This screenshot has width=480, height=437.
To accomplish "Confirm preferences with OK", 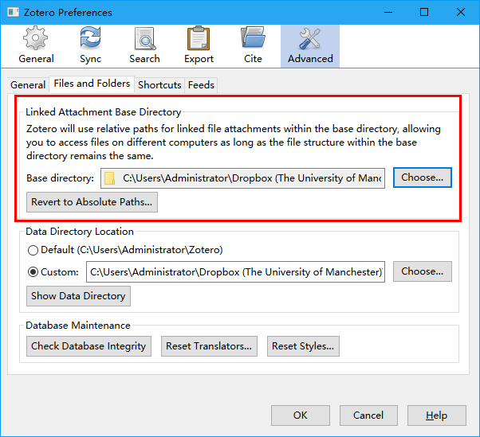I will [x=301, y=416].
